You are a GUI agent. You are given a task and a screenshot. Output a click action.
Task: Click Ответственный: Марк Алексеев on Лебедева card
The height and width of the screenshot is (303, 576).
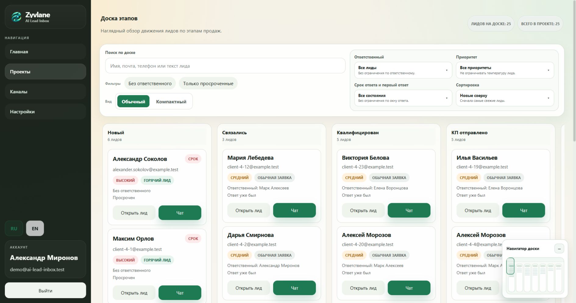258,188
